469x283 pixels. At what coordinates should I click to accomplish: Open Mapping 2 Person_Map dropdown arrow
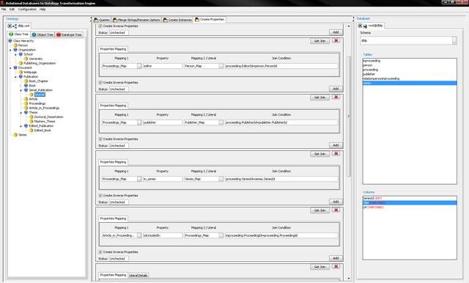pos(221,66)
